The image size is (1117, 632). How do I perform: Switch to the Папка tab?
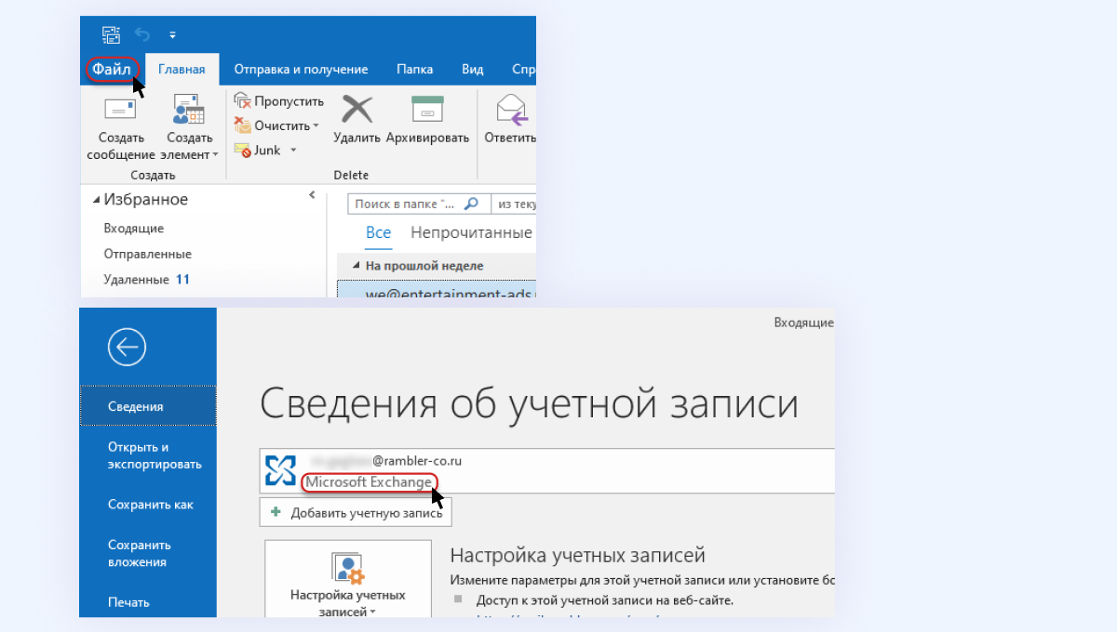[414, 69]
